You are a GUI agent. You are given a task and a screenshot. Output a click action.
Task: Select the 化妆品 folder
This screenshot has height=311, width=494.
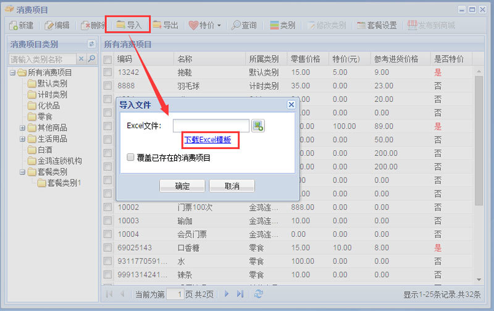43,106
